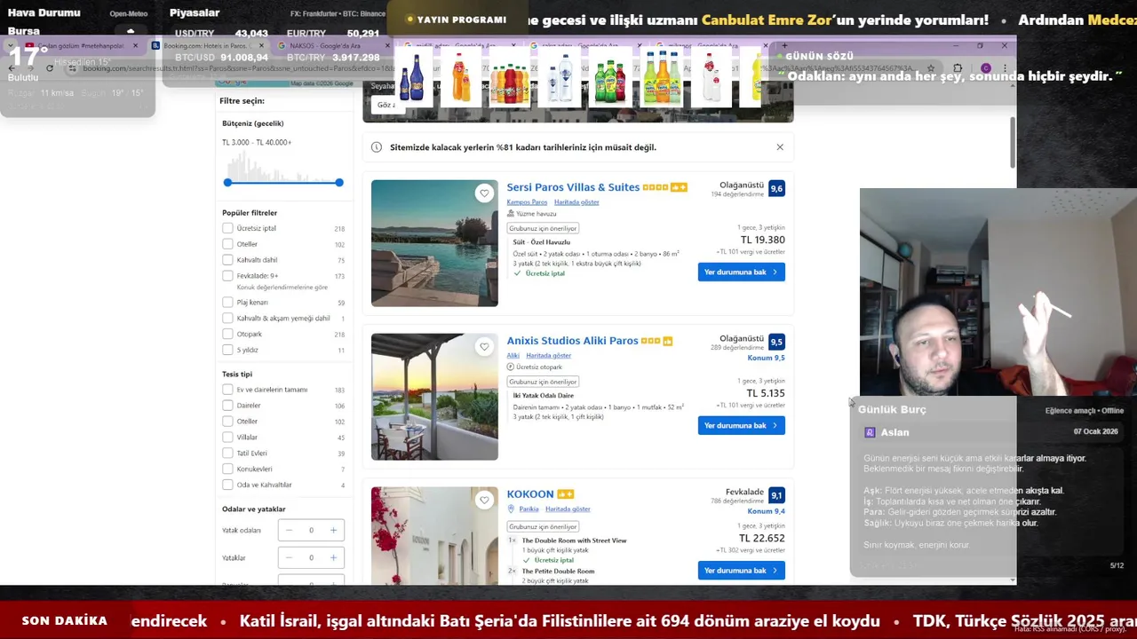The width and height of the screenshot is (1137, 639).
Task: Open the browser extensions puzzle icon
Action: (958, 67)
